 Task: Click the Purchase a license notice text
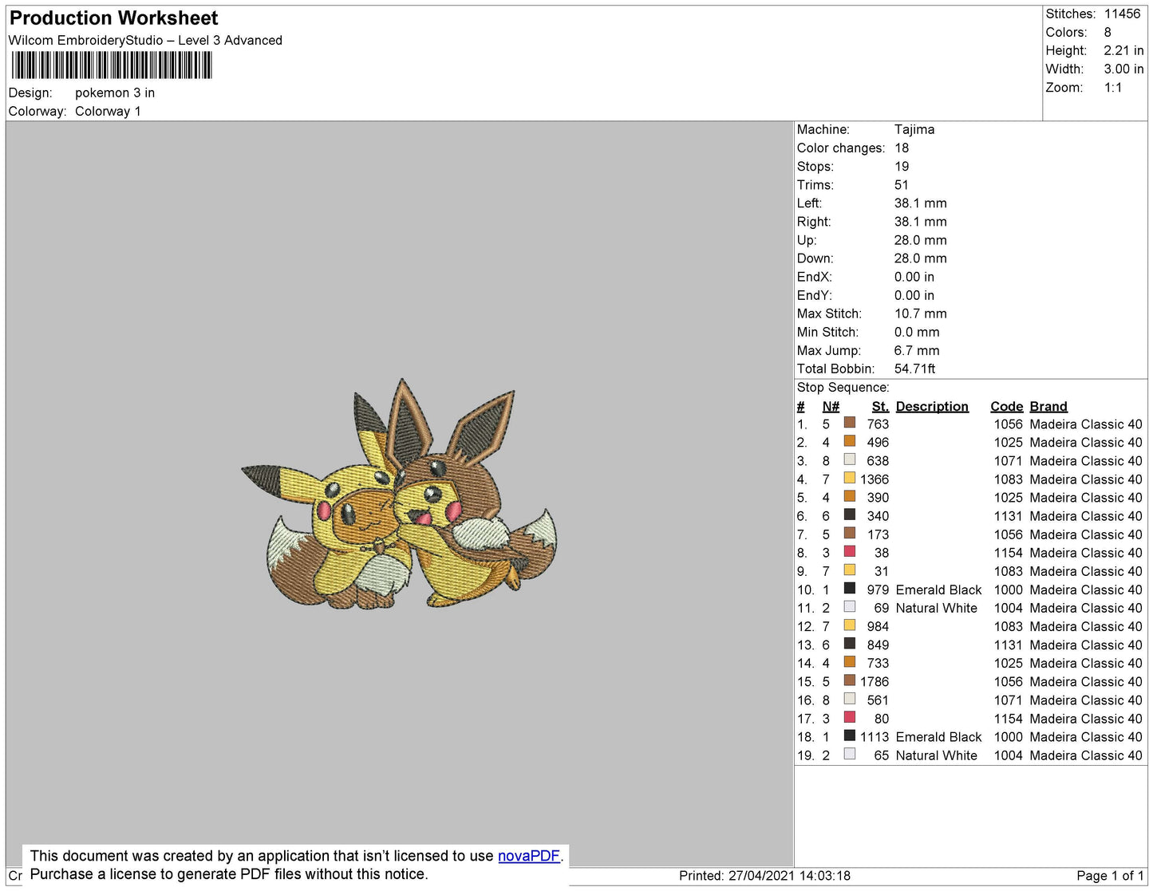[x=229, y=874]
